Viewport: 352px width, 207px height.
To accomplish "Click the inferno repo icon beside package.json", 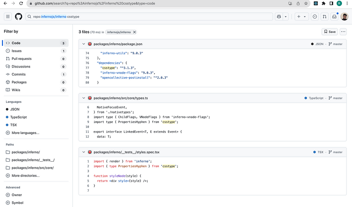I will [90, 44].
